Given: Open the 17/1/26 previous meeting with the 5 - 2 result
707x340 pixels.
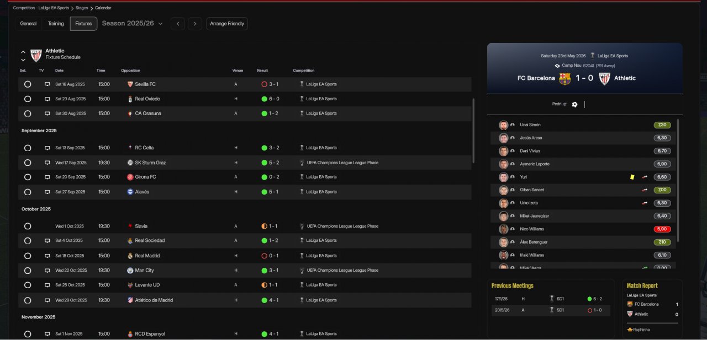Looking at the screenshot, I should (551, 299).
